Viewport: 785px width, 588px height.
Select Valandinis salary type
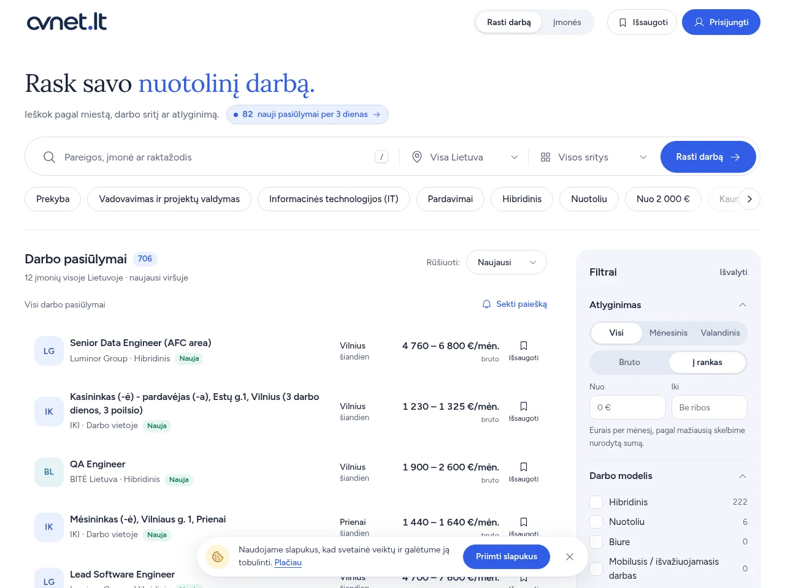point(720,333)
